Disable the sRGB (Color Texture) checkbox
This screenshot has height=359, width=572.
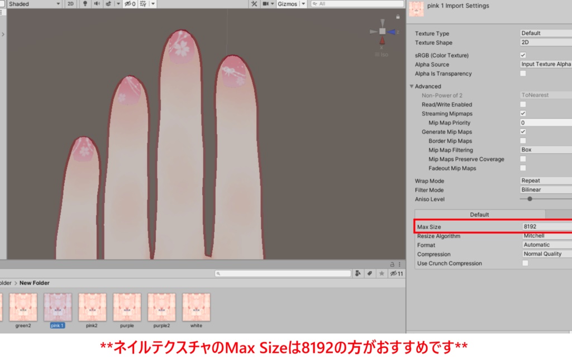coord(523,55)
